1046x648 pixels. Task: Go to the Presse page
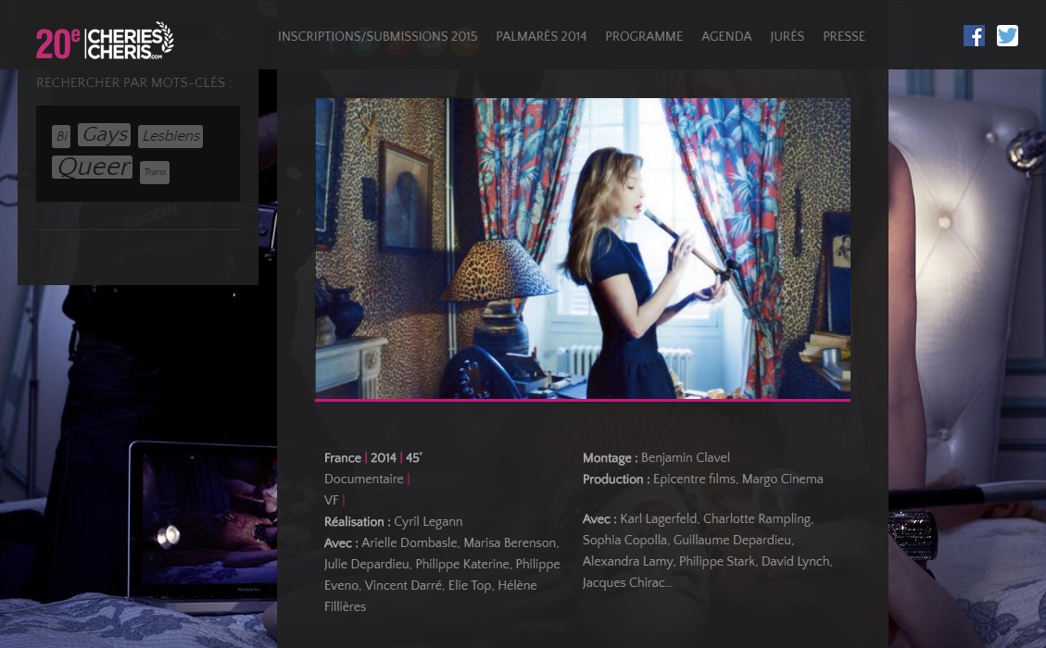pyautogui.click(x=844, y=37)
